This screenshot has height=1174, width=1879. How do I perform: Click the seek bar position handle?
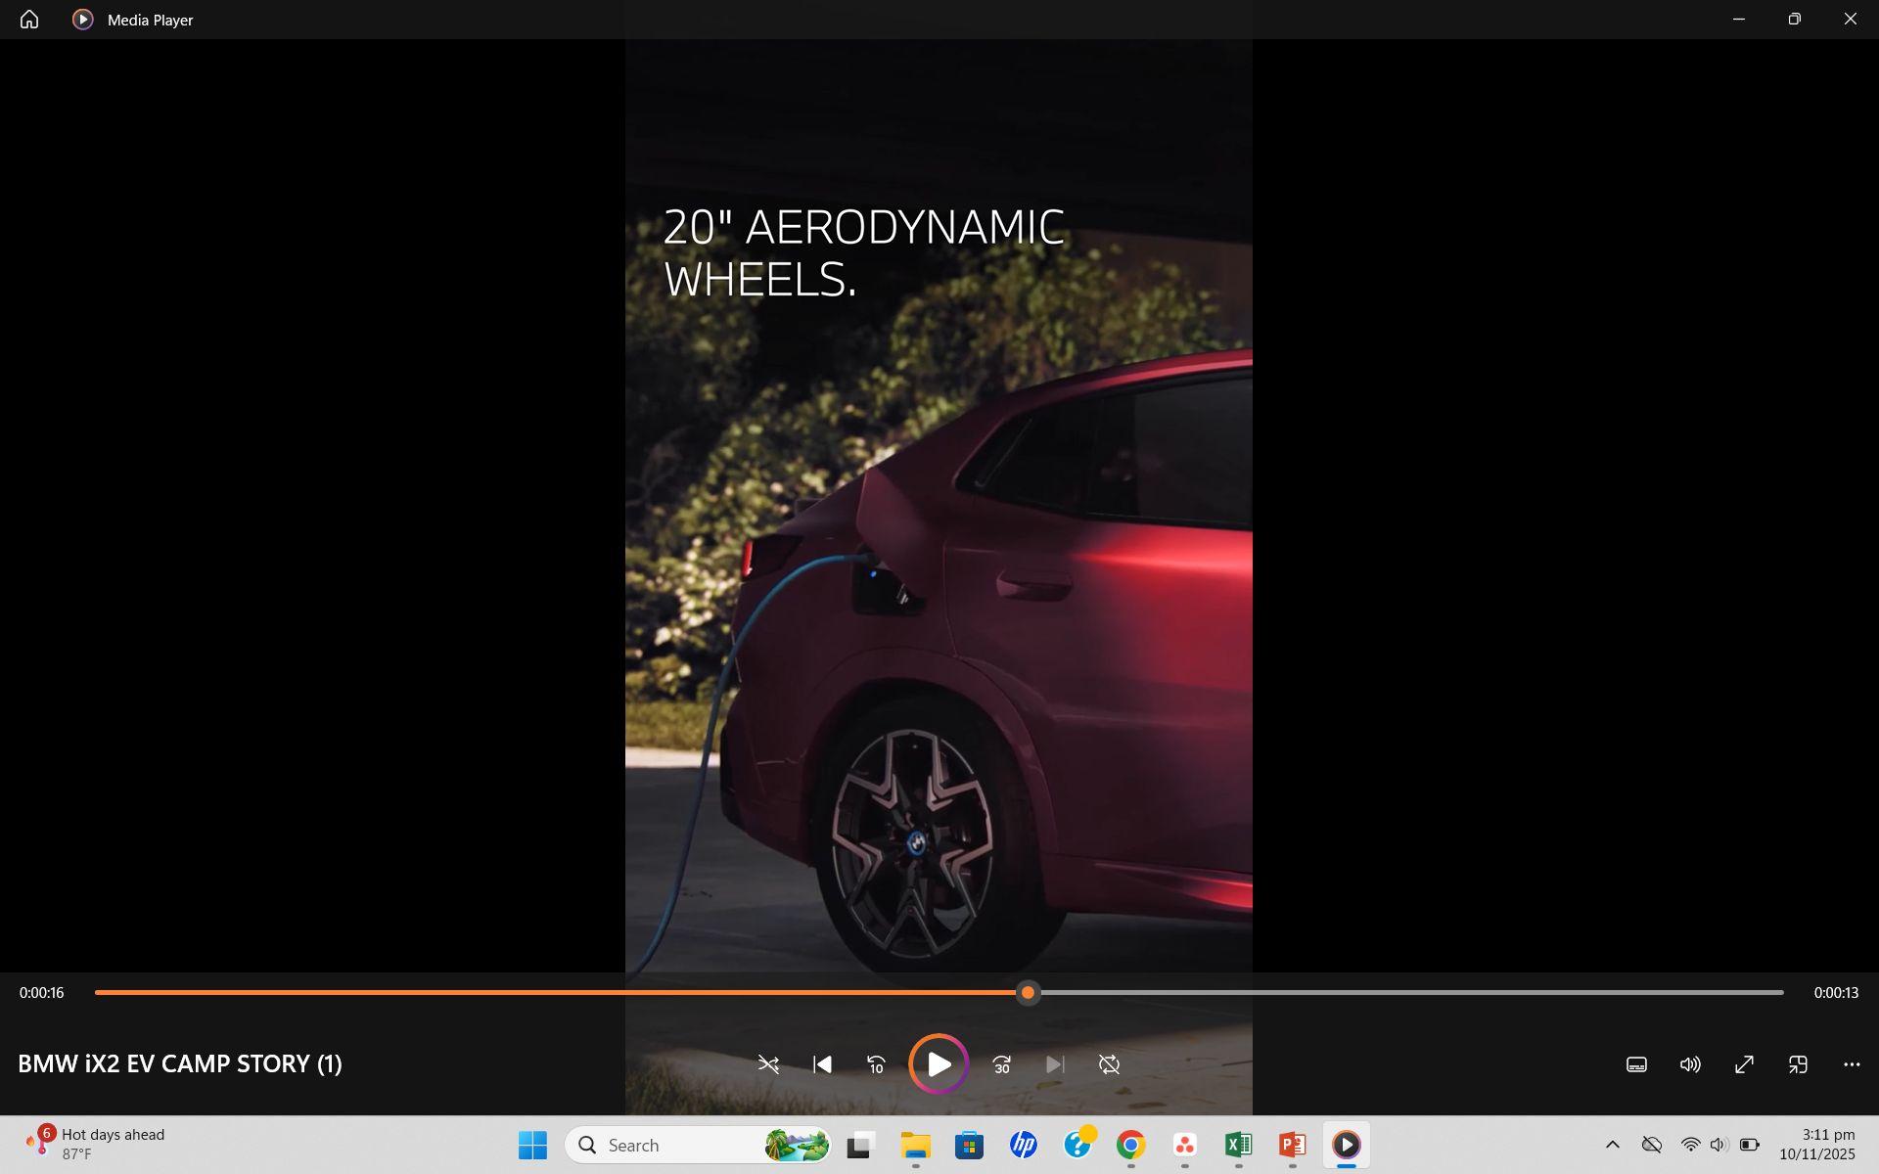click(x=1028, y=992)
